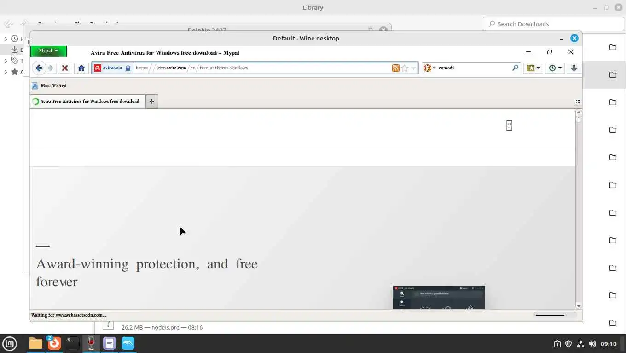Expand the History tree item in Library

pos(6,39)
